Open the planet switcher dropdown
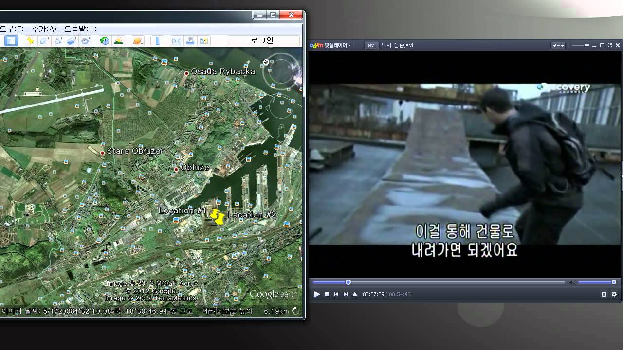623x350 pixels. 138,41
